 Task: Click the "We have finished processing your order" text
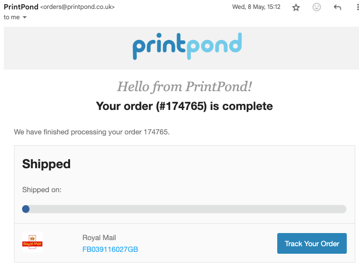tap(92, 132)
